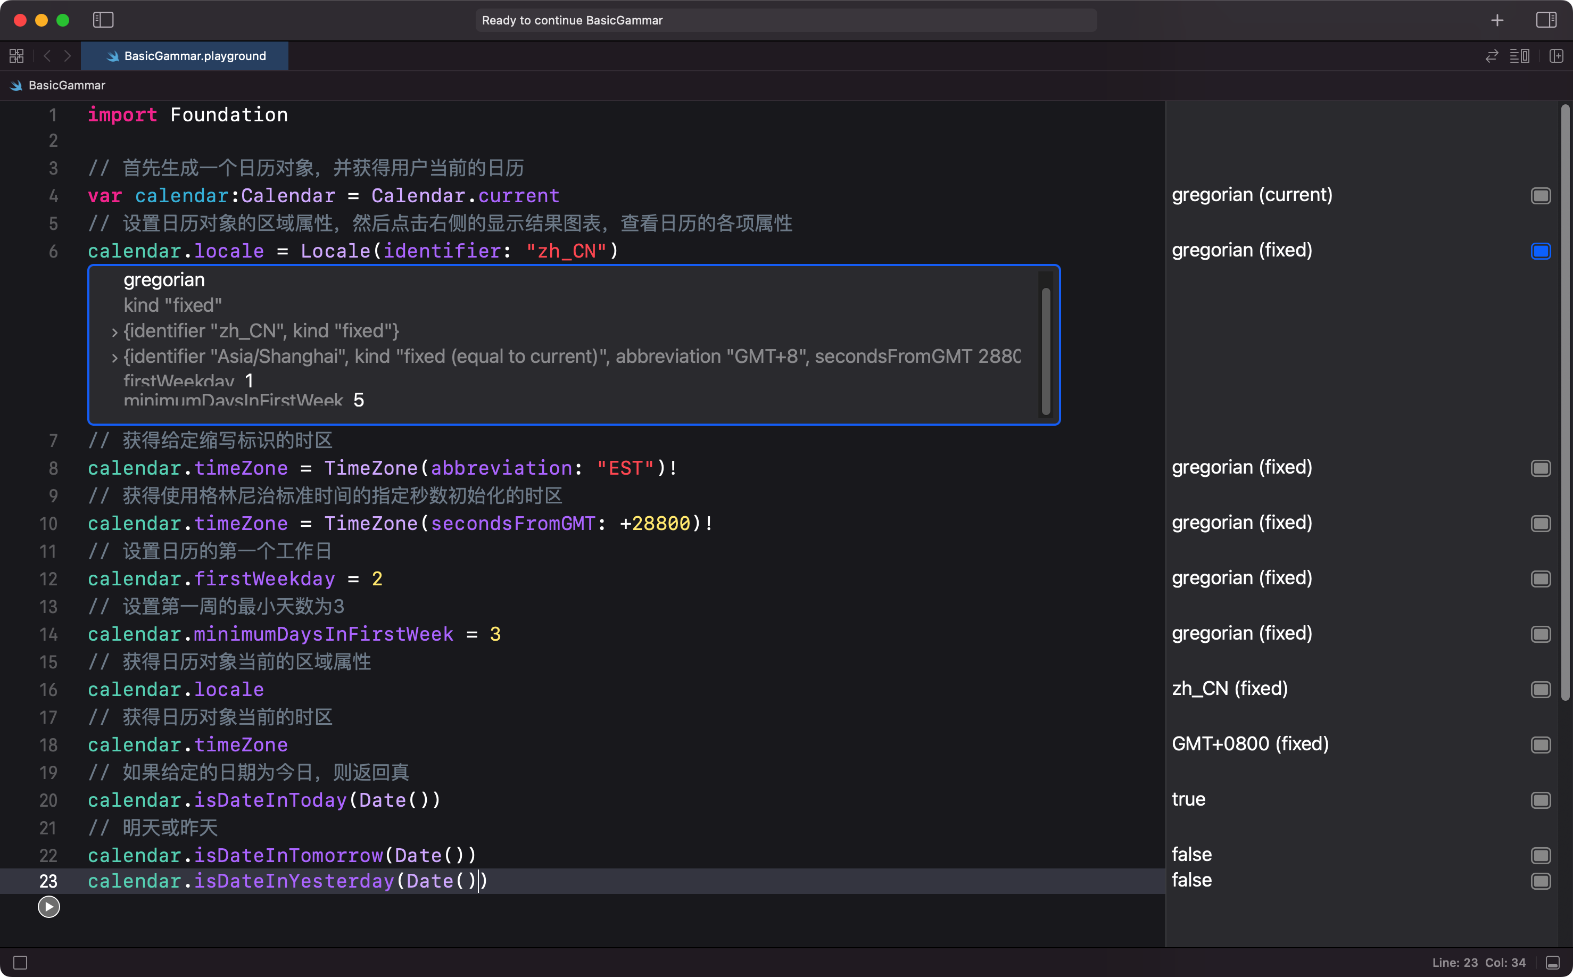Show result for minimumDaysInFirstWeek line 14

click(1541, 634)
